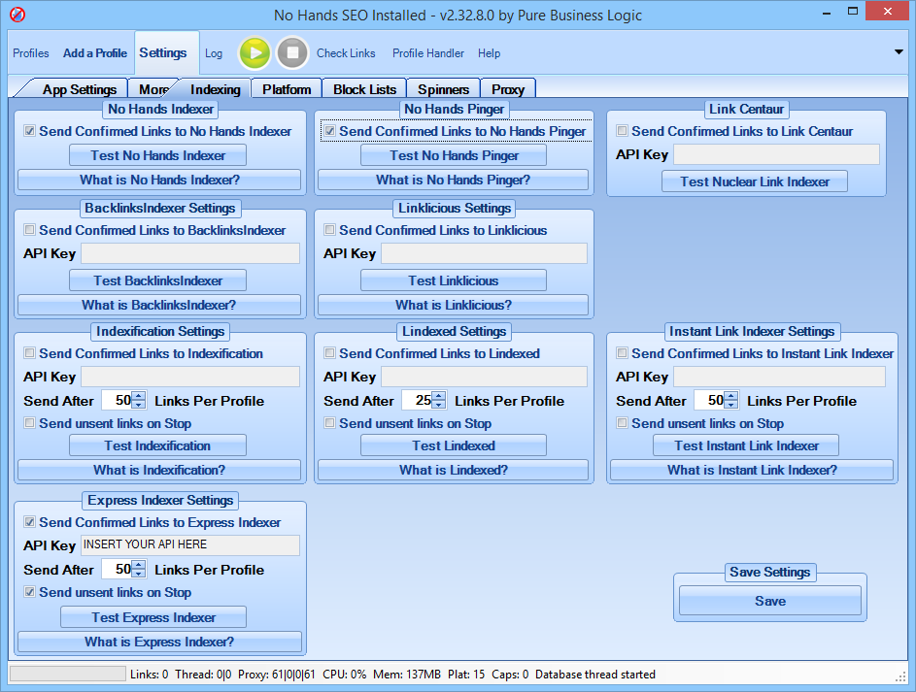Viewport: 916px width, 692px height.
Task: Click the Test No Hands Pinger button
Action: [454, 155]
